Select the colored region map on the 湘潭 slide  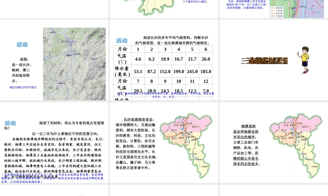click(296, 145)
